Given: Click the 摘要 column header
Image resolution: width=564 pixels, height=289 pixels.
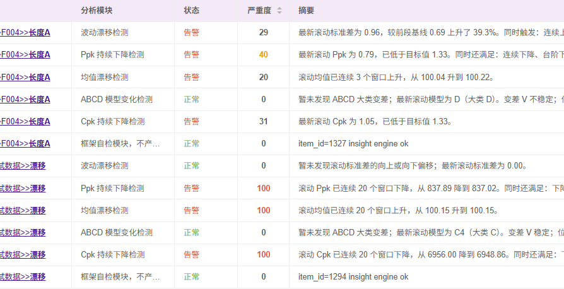Looking at the screenshot, I should [306, 11].
